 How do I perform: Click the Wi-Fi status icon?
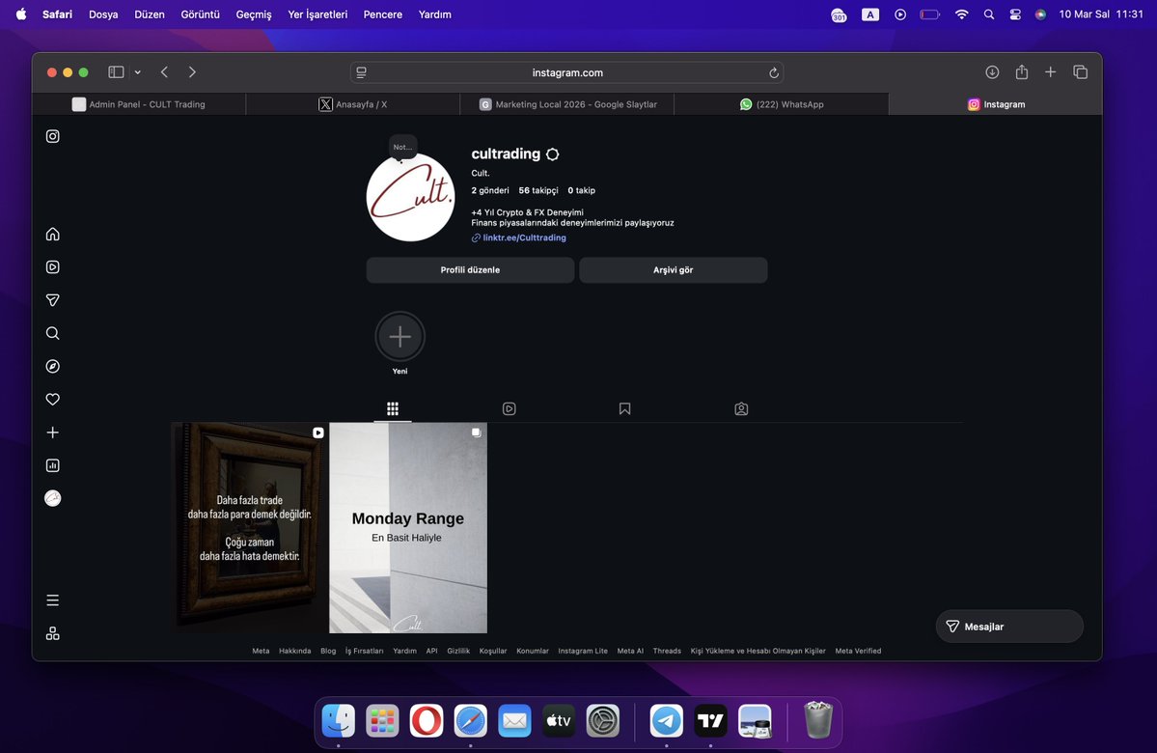tap(961, 14)
